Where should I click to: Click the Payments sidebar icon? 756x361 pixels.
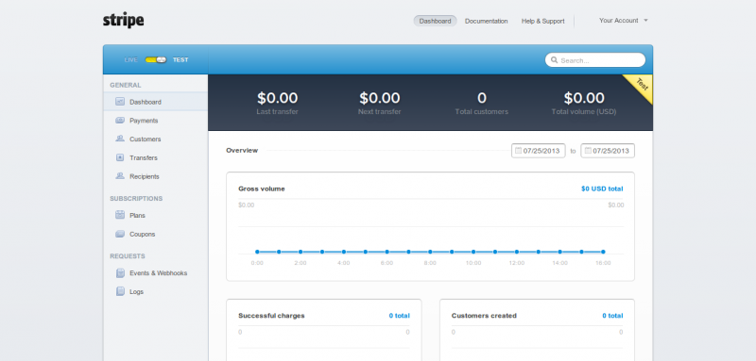coord(120,120)
